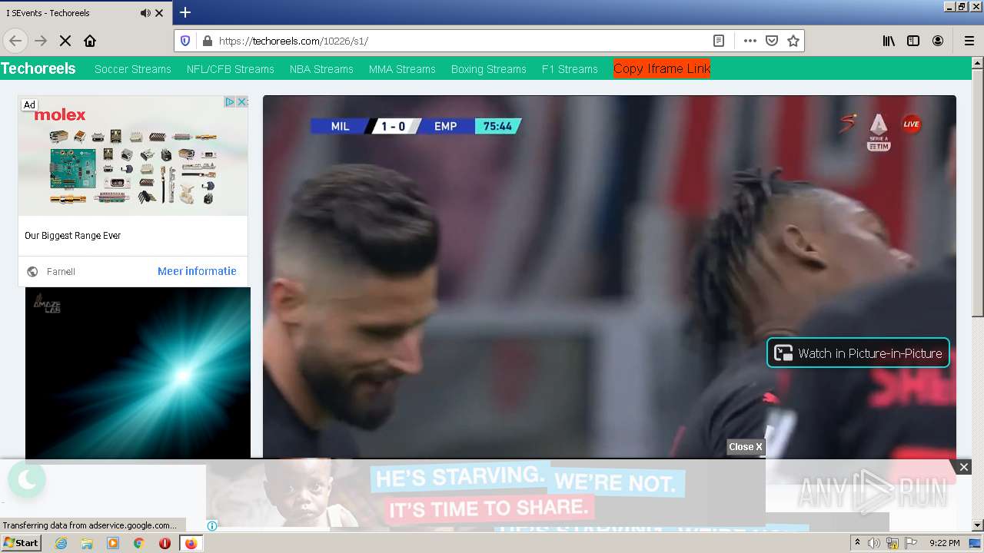The height and width of the screenshot is (553, 984).
Task: Open ad info icon on bottom banner
Action: (212, 525)
